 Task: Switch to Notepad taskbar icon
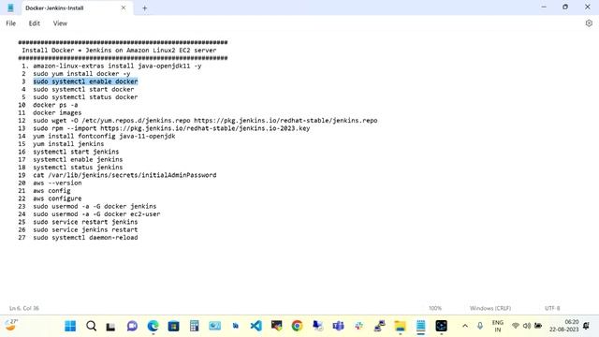point(420,326)
